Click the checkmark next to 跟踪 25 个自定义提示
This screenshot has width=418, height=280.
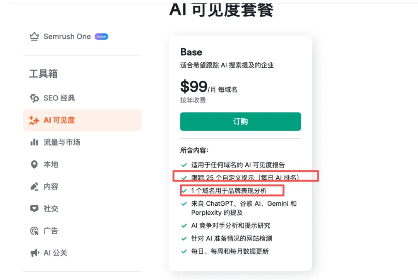tap(184, 178)
